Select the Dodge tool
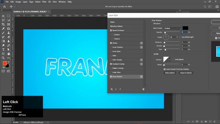Image resolution: width=220 pixels, height=124 pixels. click(x=3, y=45)
